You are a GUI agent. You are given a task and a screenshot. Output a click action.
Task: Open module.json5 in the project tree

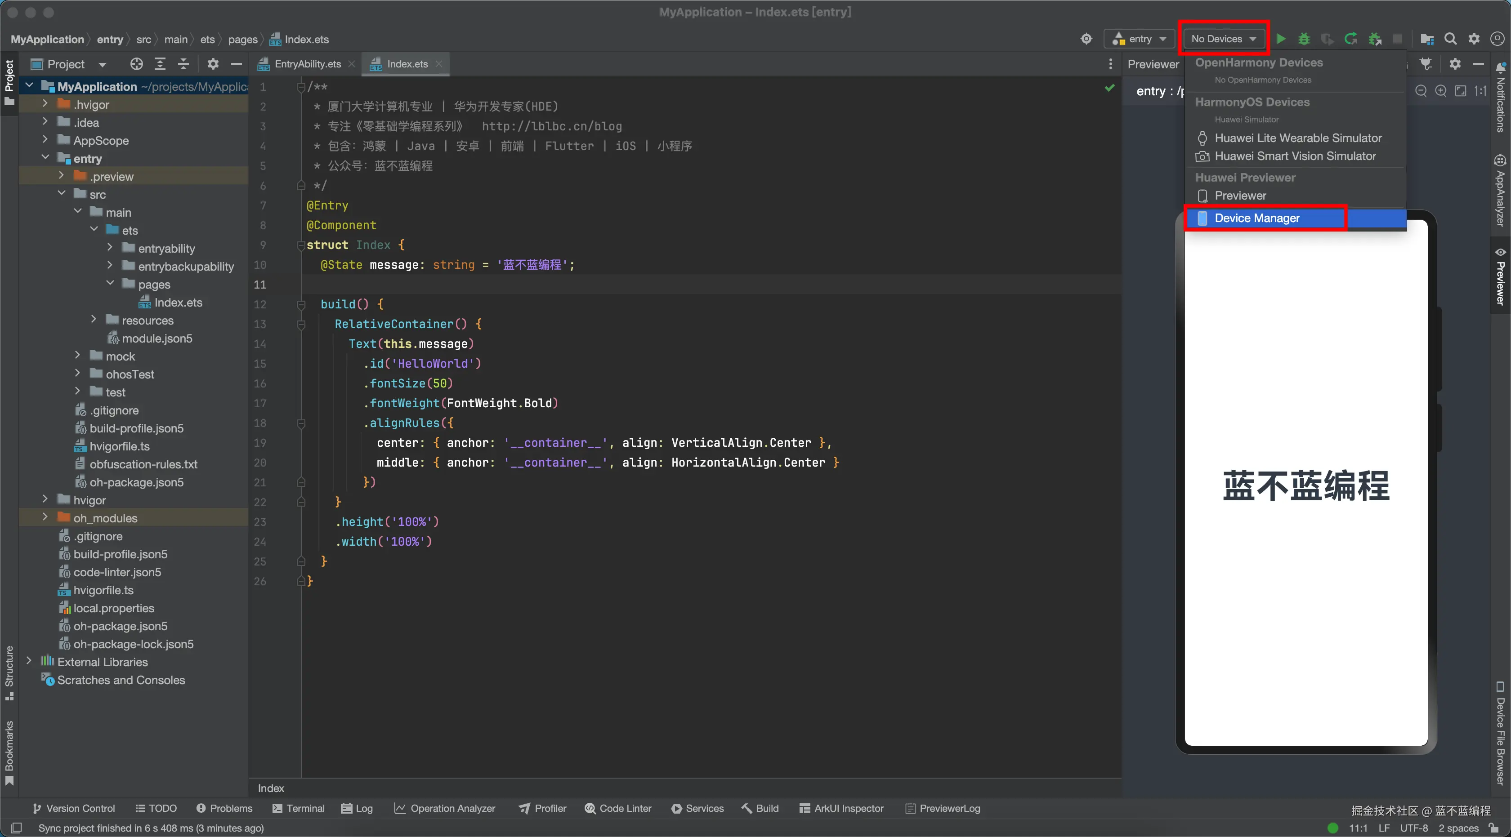[x=156, y=338]
